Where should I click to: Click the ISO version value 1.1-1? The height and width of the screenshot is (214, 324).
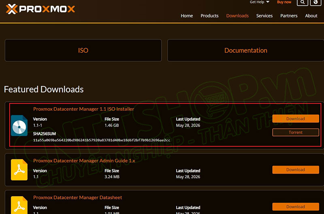(x=37, y=125)
